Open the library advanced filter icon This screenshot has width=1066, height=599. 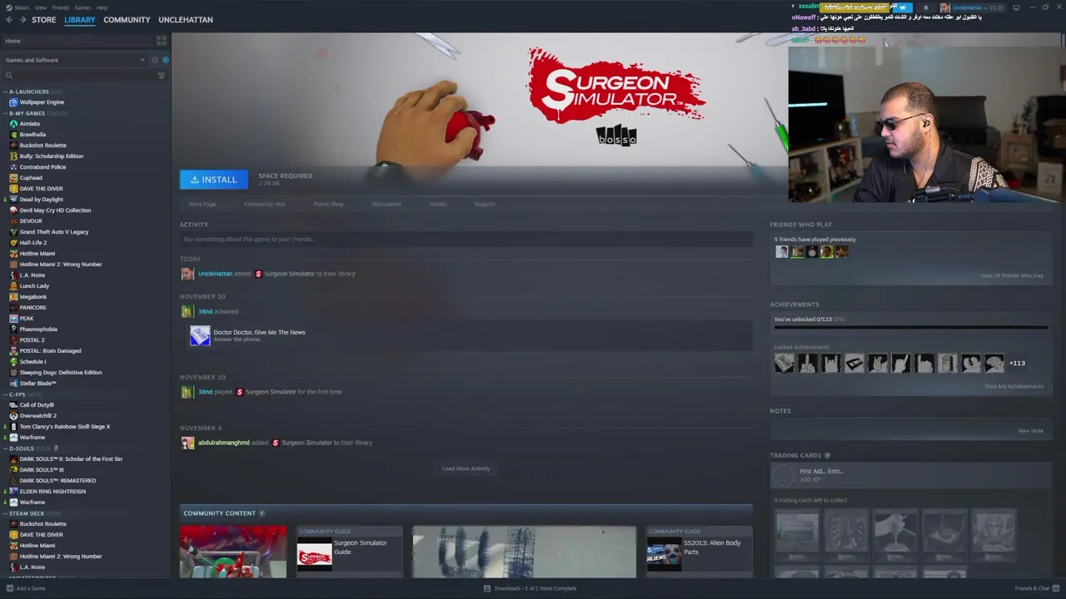pyautogui.click(x=162, y=76)
